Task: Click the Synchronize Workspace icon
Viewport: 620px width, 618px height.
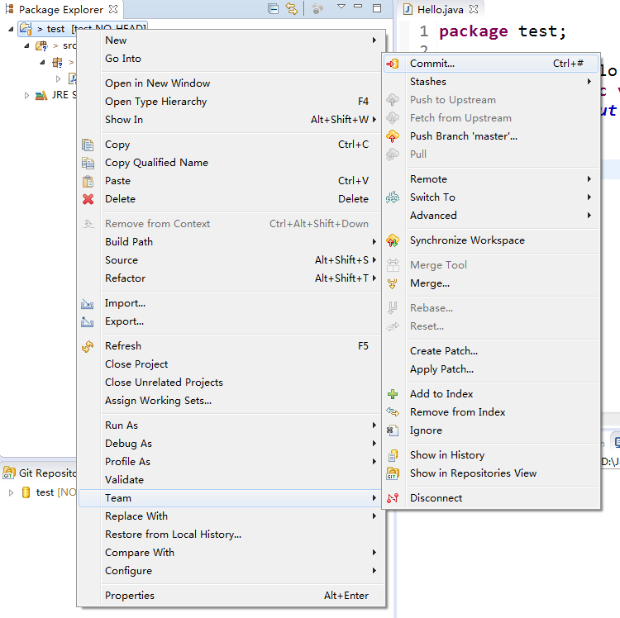Action: click(393, 240)
